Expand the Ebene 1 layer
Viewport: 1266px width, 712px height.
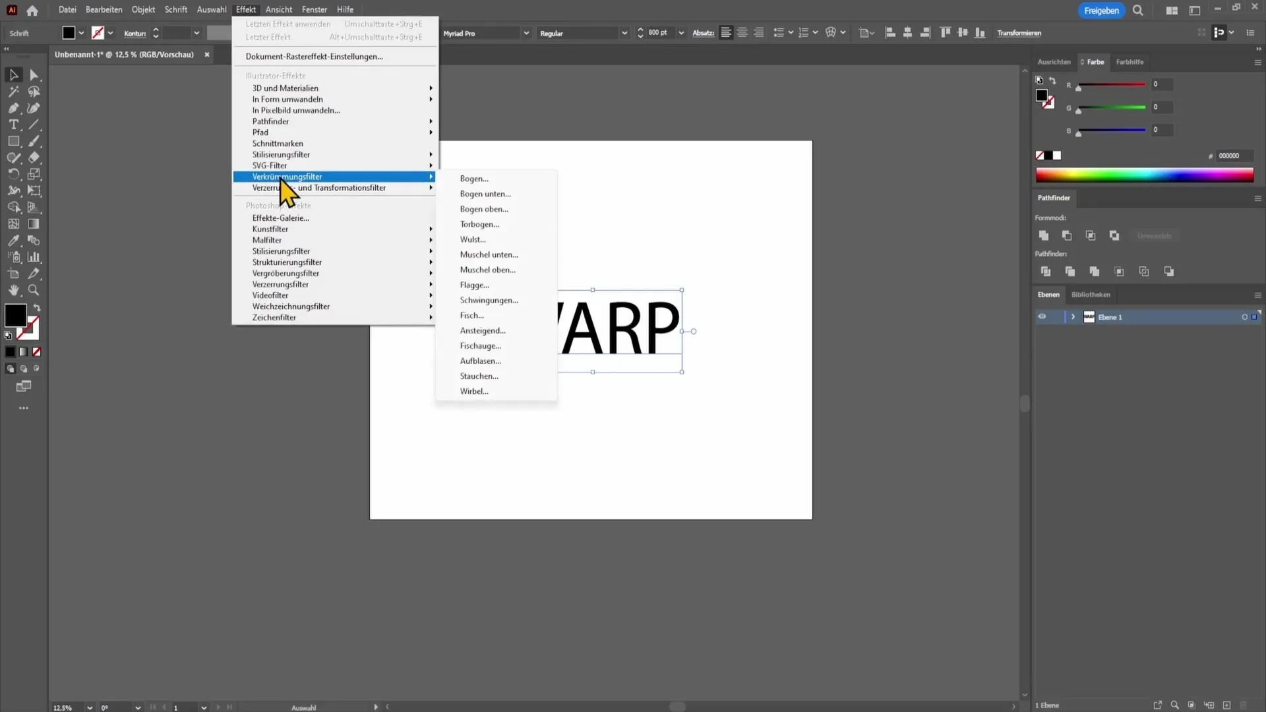pyautogui.click(x=1073, y=317)
